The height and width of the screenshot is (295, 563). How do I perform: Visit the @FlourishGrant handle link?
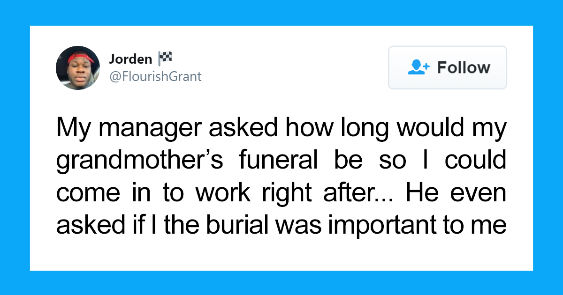pyautogui.click(x=155, y=76)
